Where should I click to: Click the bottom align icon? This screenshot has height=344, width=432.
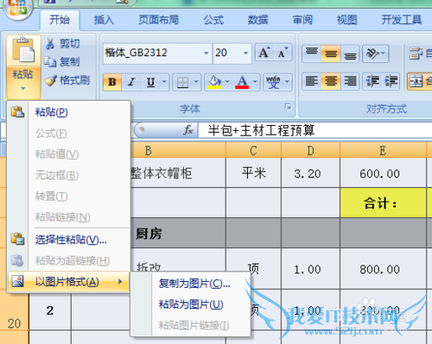point(350,53)
